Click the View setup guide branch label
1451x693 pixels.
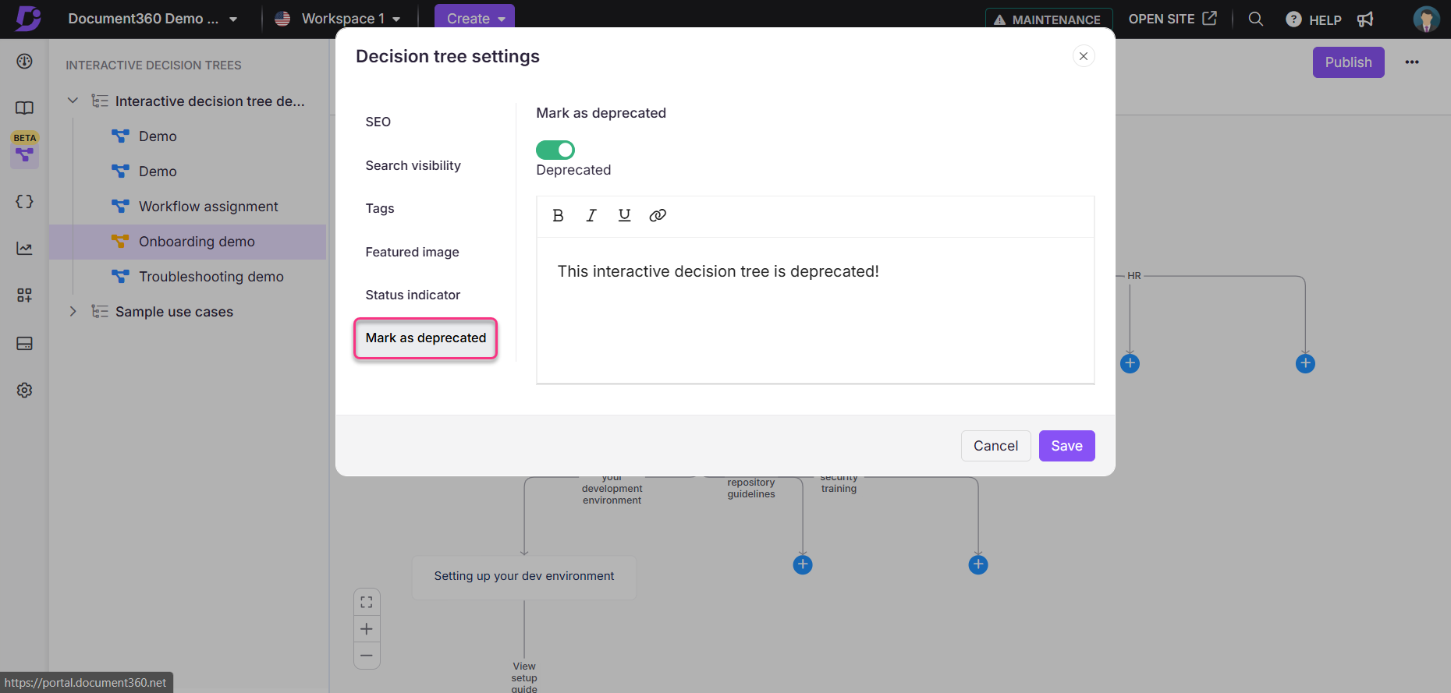pos(524,677)
